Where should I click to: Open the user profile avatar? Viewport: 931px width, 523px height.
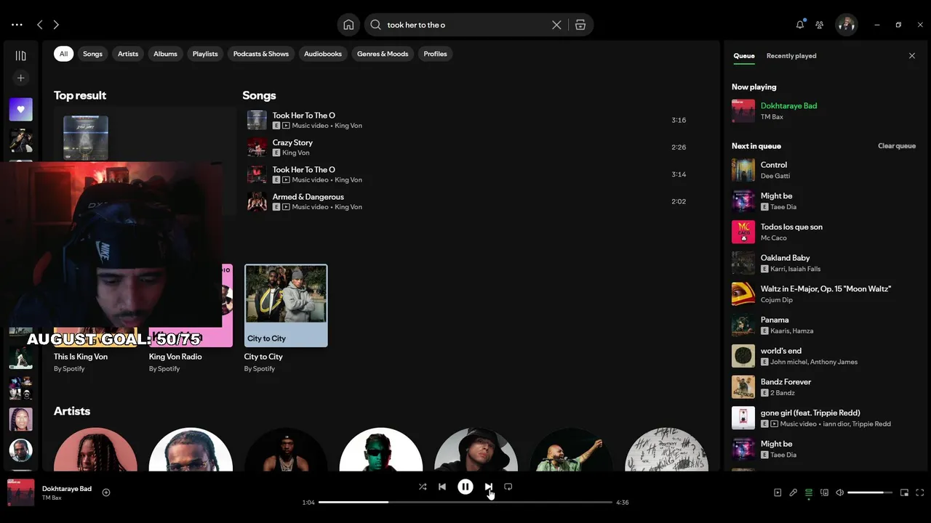(846, 25)
